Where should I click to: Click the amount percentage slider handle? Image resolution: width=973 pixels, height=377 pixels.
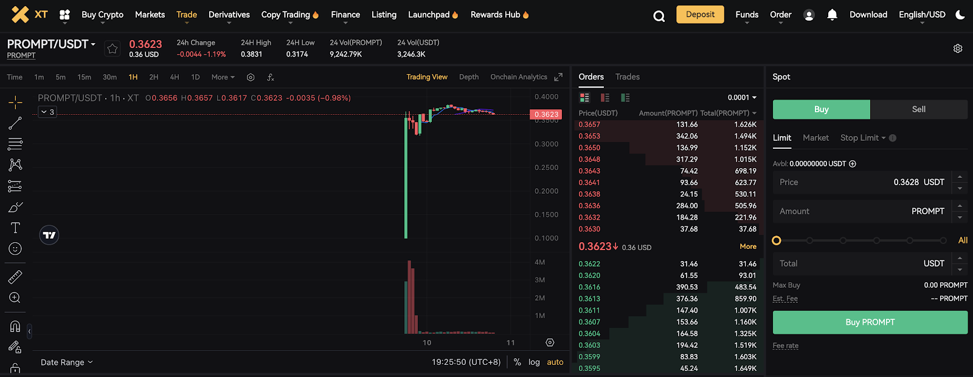pos(777,240)
